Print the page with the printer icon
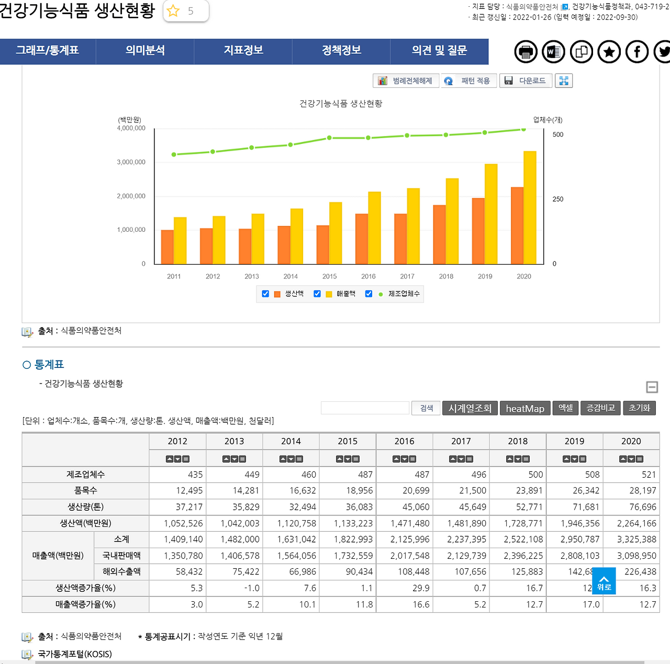The image size is (670, 664). click(x=526, y=52)
